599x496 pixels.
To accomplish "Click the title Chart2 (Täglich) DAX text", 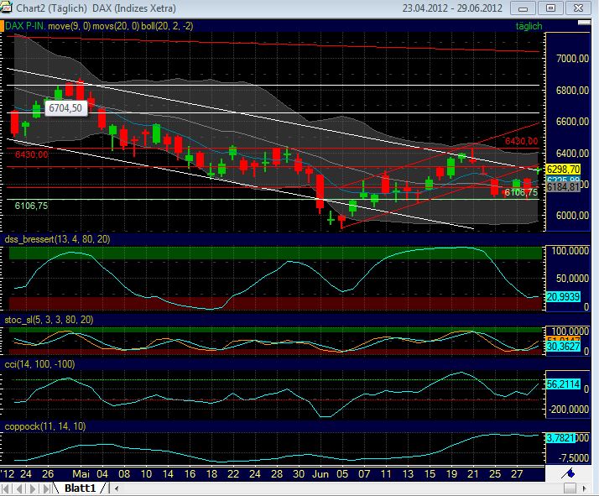I will coord(96,8).
